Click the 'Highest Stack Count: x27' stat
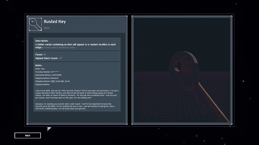The width and height of the screenshot is (259, 145). (x=48, y=58)
